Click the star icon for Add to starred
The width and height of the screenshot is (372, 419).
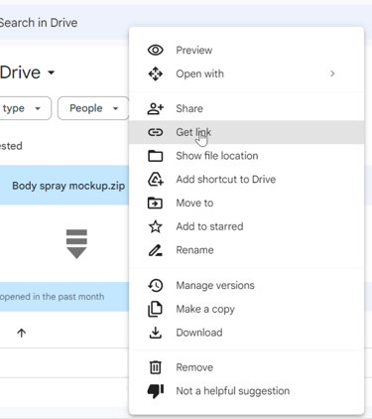point(155,226)
